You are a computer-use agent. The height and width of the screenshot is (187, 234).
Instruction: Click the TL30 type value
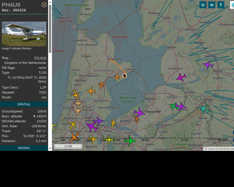click(x=42, y=73)
